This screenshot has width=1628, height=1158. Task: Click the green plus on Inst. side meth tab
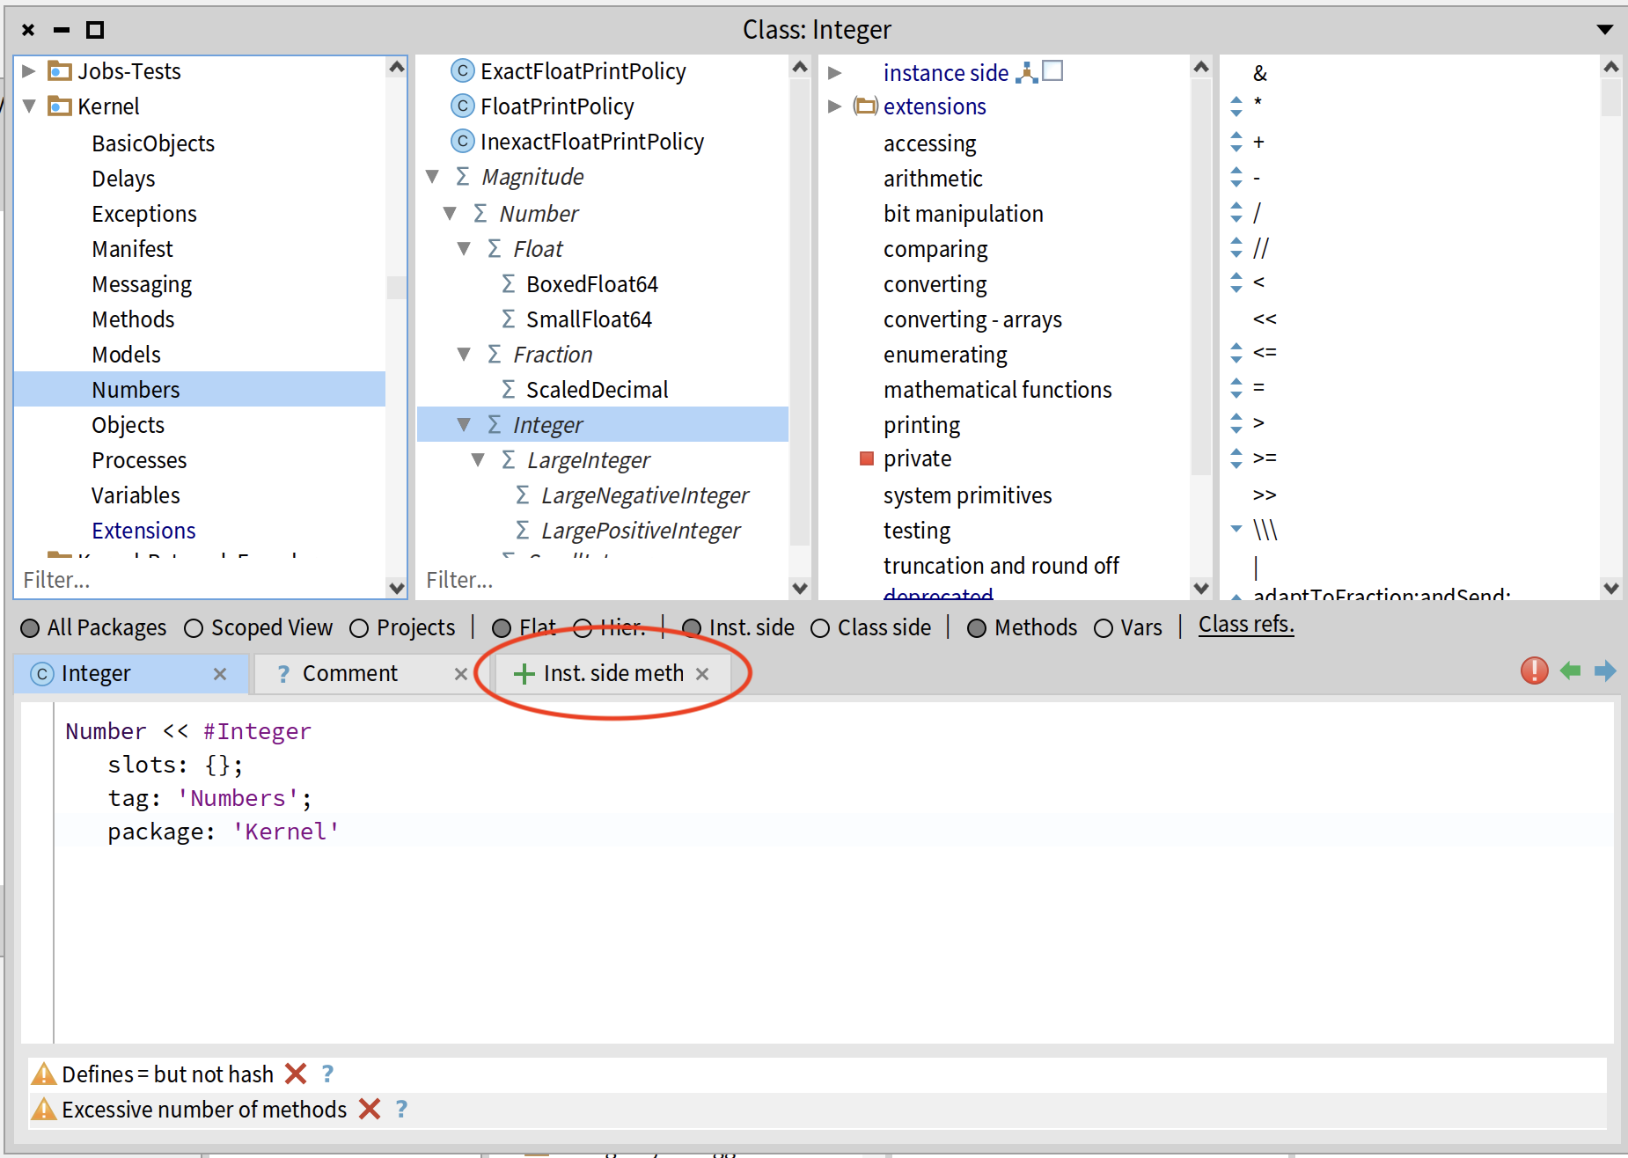pos(524,674)
